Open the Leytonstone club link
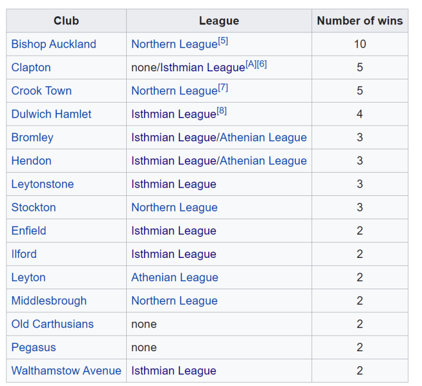Viewport: 422px width, 386px height. tap(43, 184)
